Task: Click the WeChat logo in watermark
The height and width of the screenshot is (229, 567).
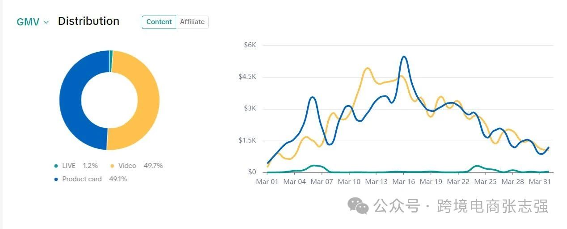Action: click(x=358, y=206)
